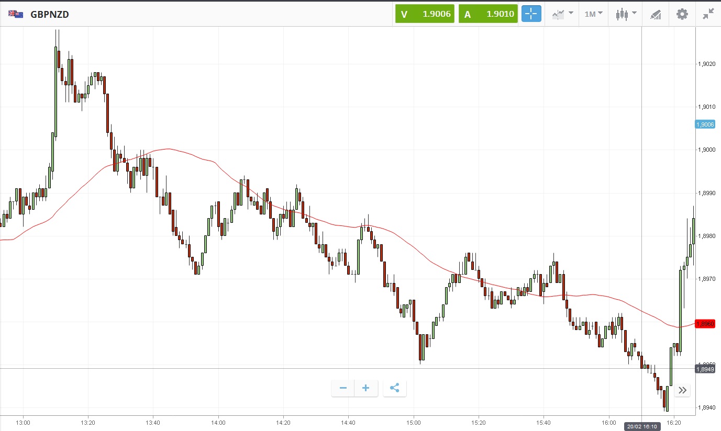This screenshot has width=721, height=431.
Task: Click the GBPNZD currency flag icon
Action: coord(15,14)
